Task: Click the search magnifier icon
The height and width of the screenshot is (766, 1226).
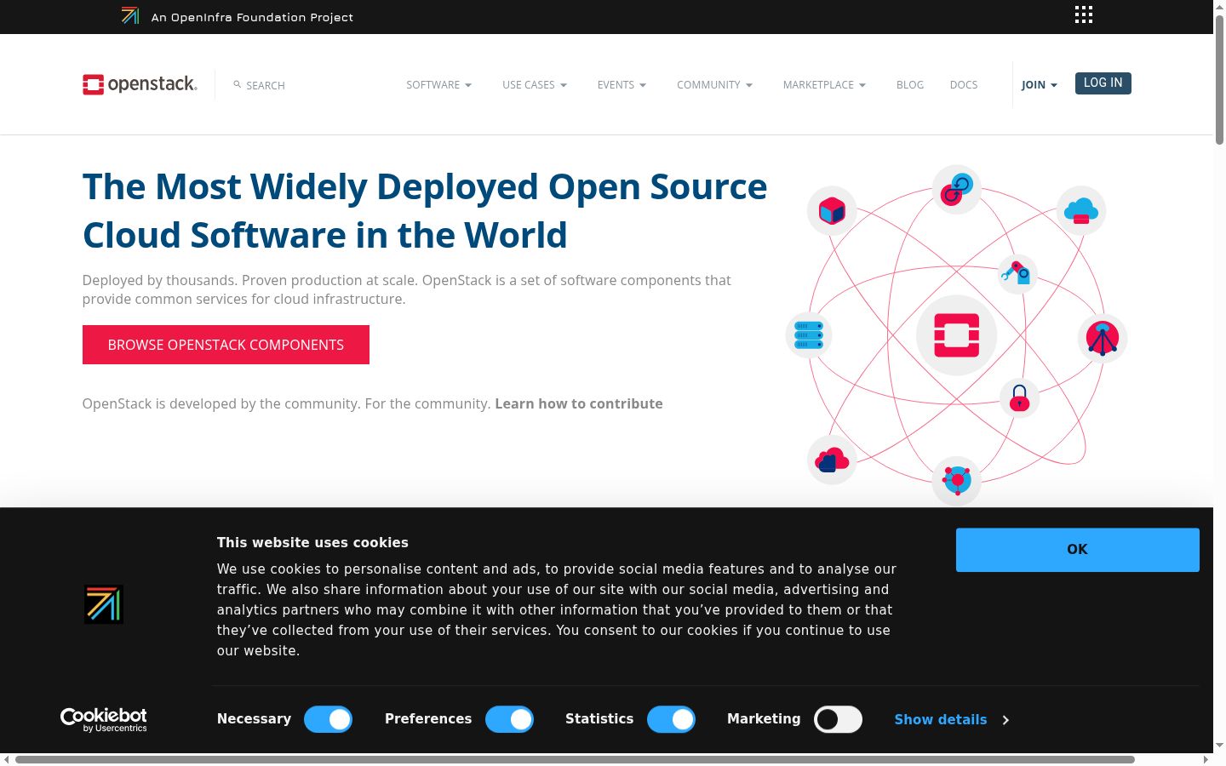Action: (x=238, y=84)
